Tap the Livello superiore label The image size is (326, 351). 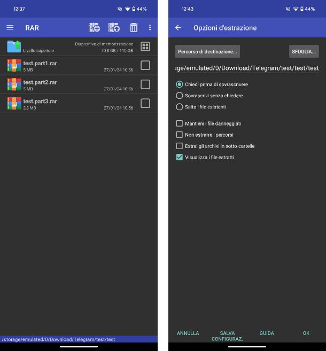click(38, 51)
